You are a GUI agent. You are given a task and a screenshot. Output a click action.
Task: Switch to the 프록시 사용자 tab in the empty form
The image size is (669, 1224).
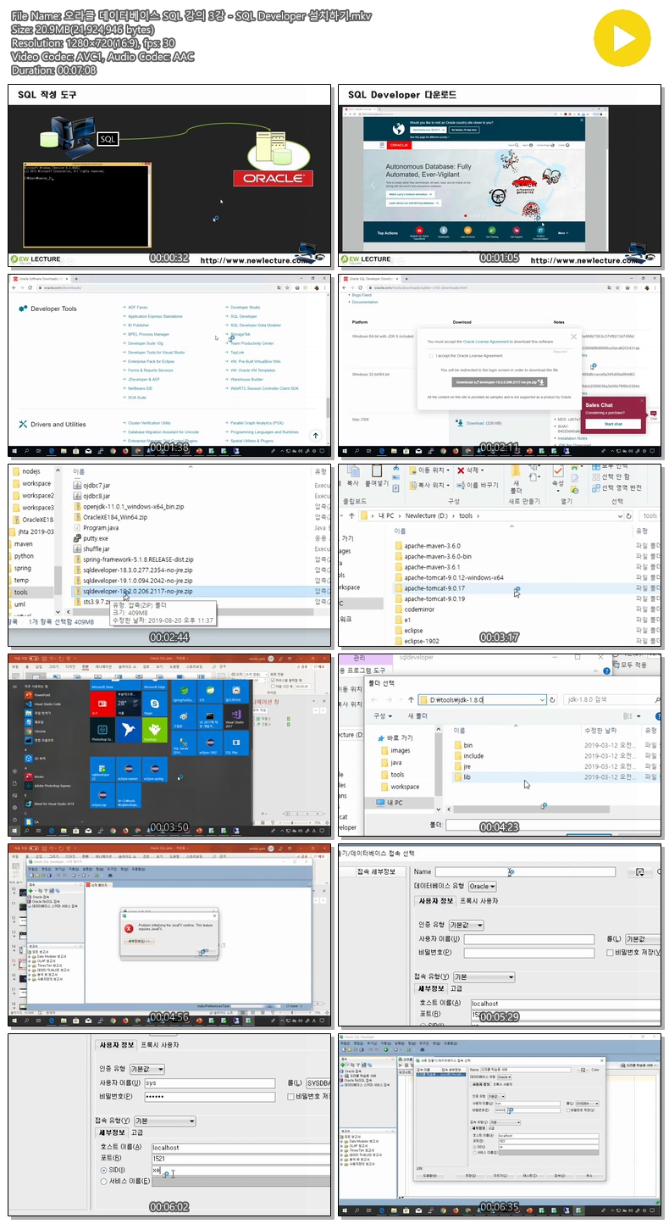[x=478, y=900]
